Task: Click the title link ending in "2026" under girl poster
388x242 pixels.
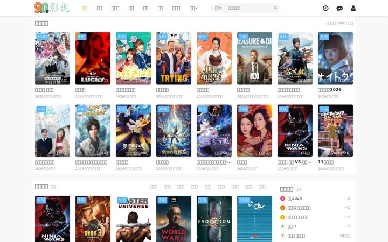Action: pyautogui.click(x=330, y=90)
